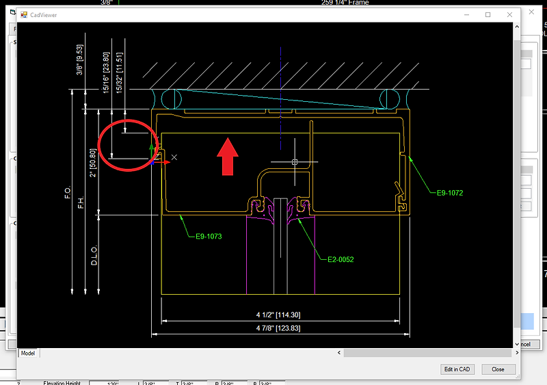The width and height of the screenshot is (547, 385).
Task: Click the F.H. dimension label
Action: [x=81, y=202]
